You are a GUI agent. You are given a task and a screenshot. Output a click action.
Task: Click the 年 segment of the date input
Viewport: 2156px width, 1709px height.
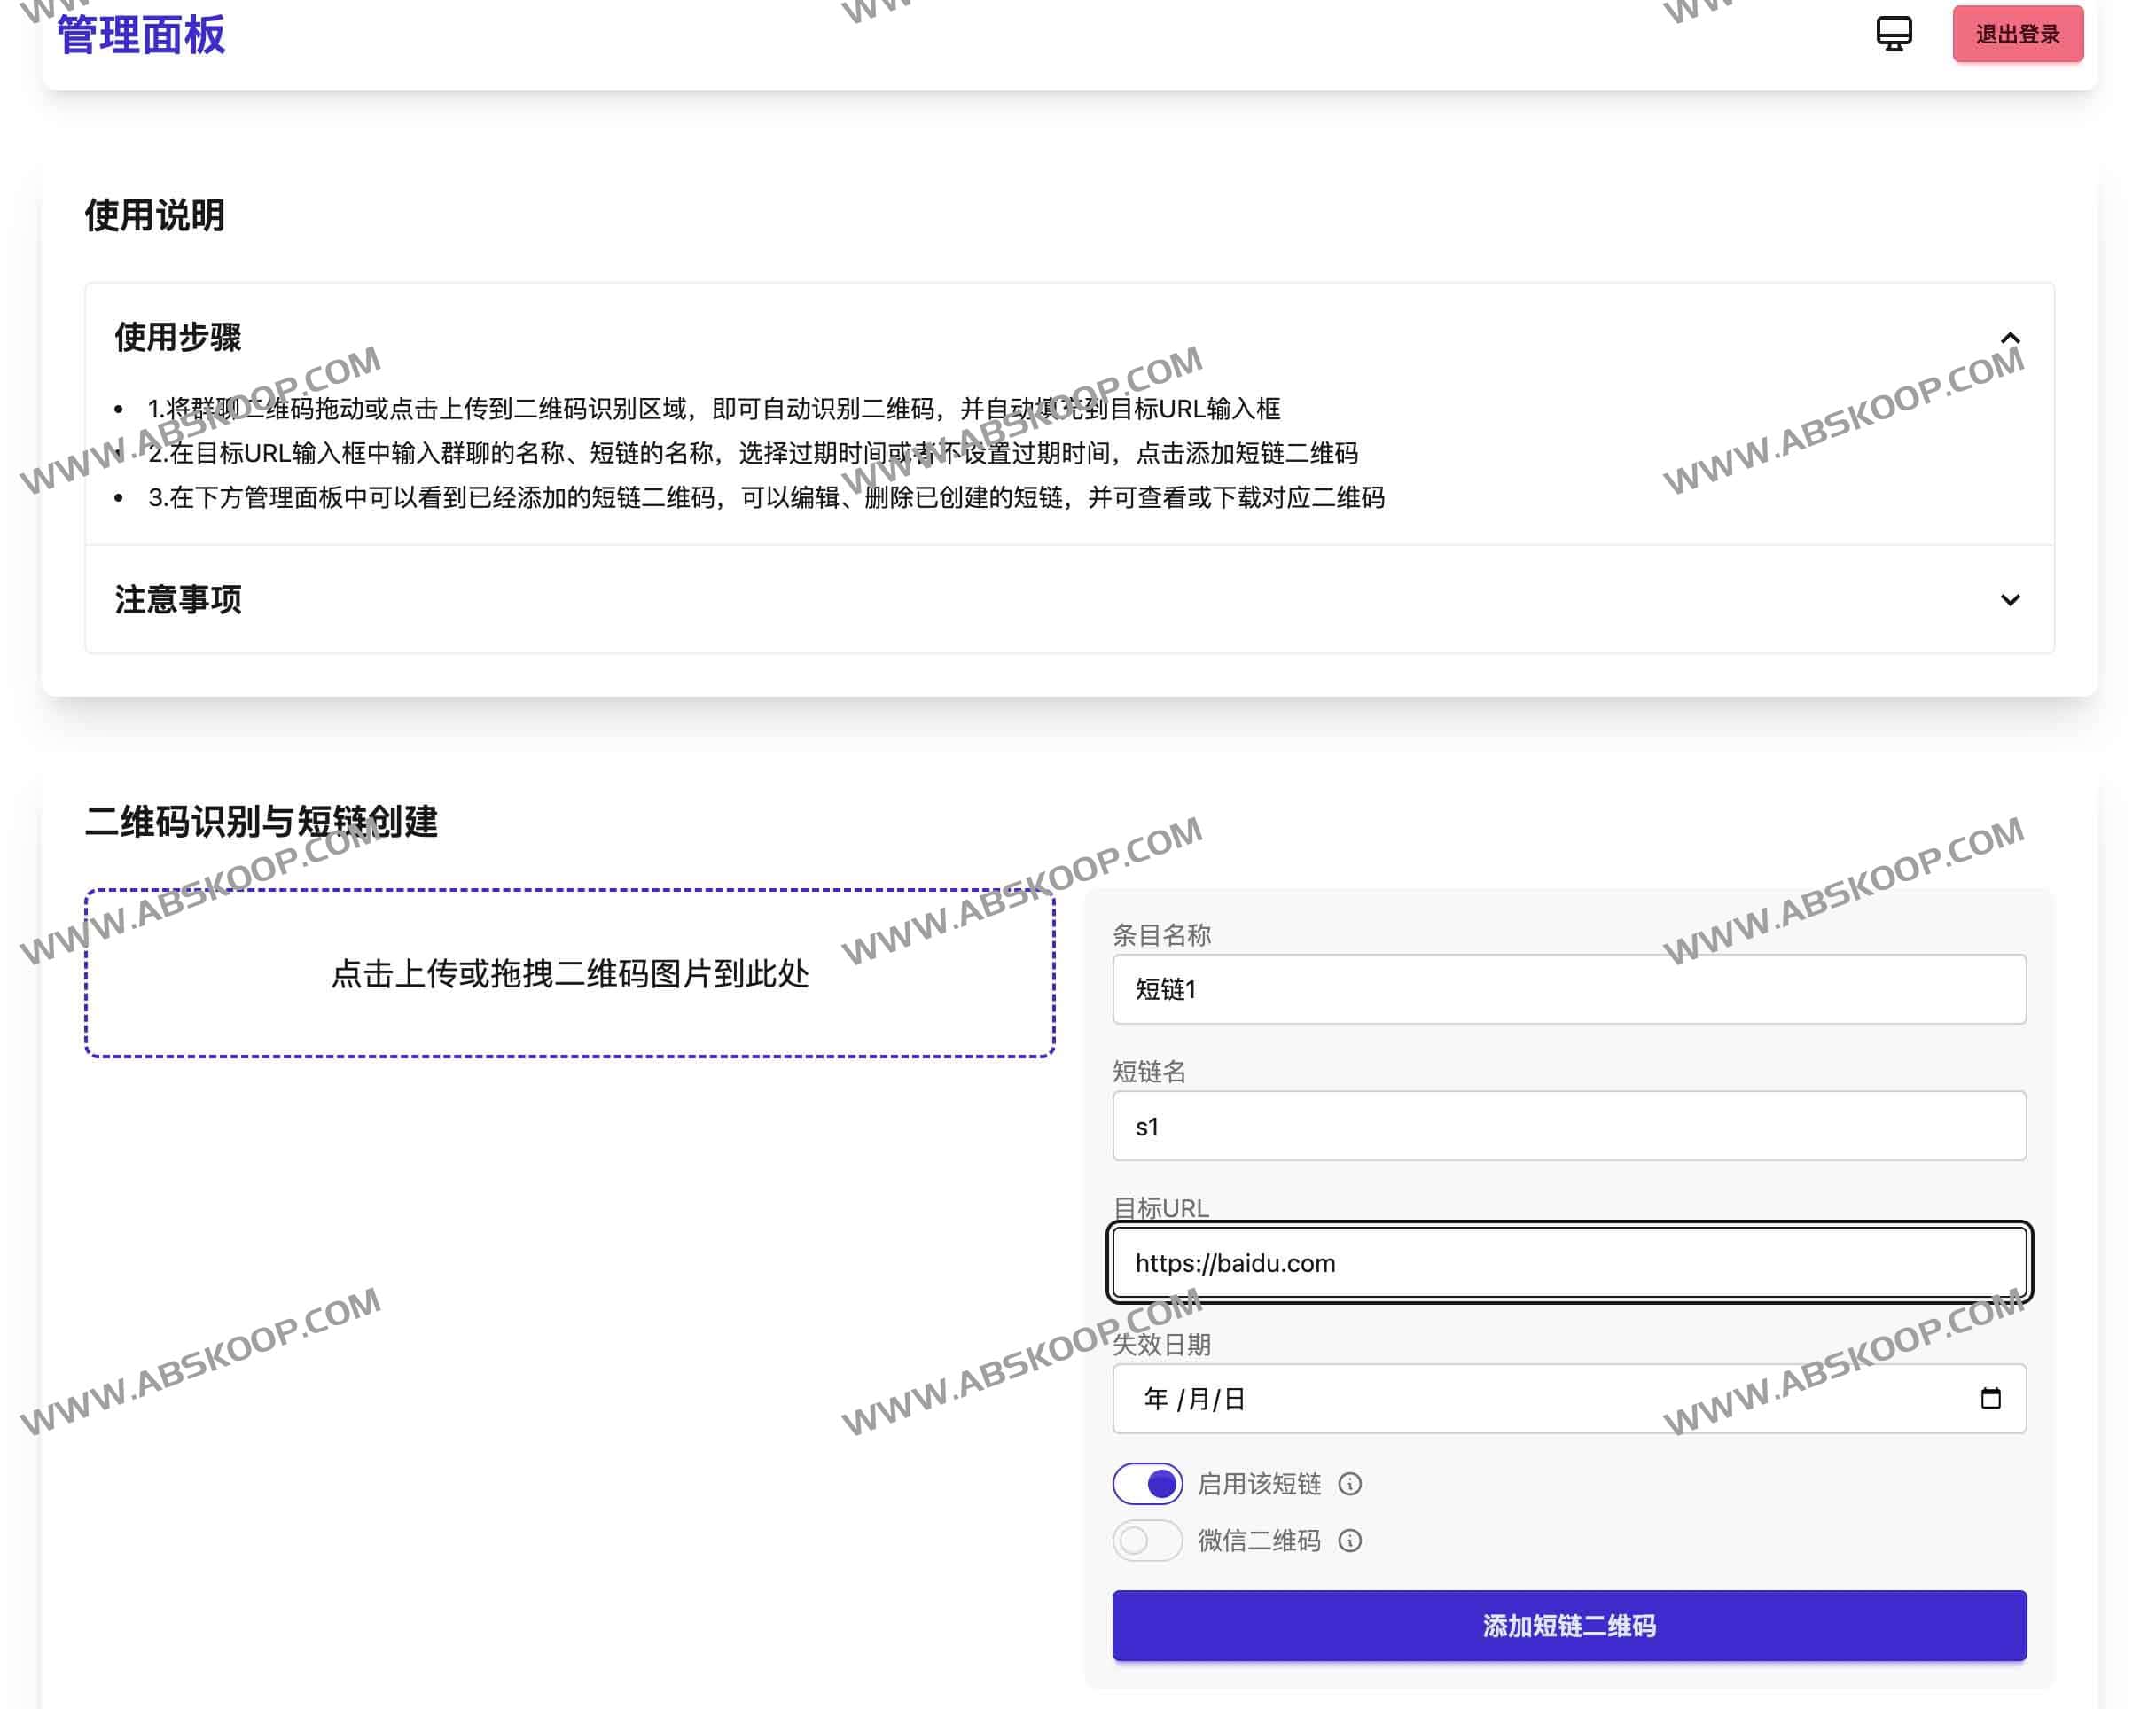(x=1155, y=1398)
